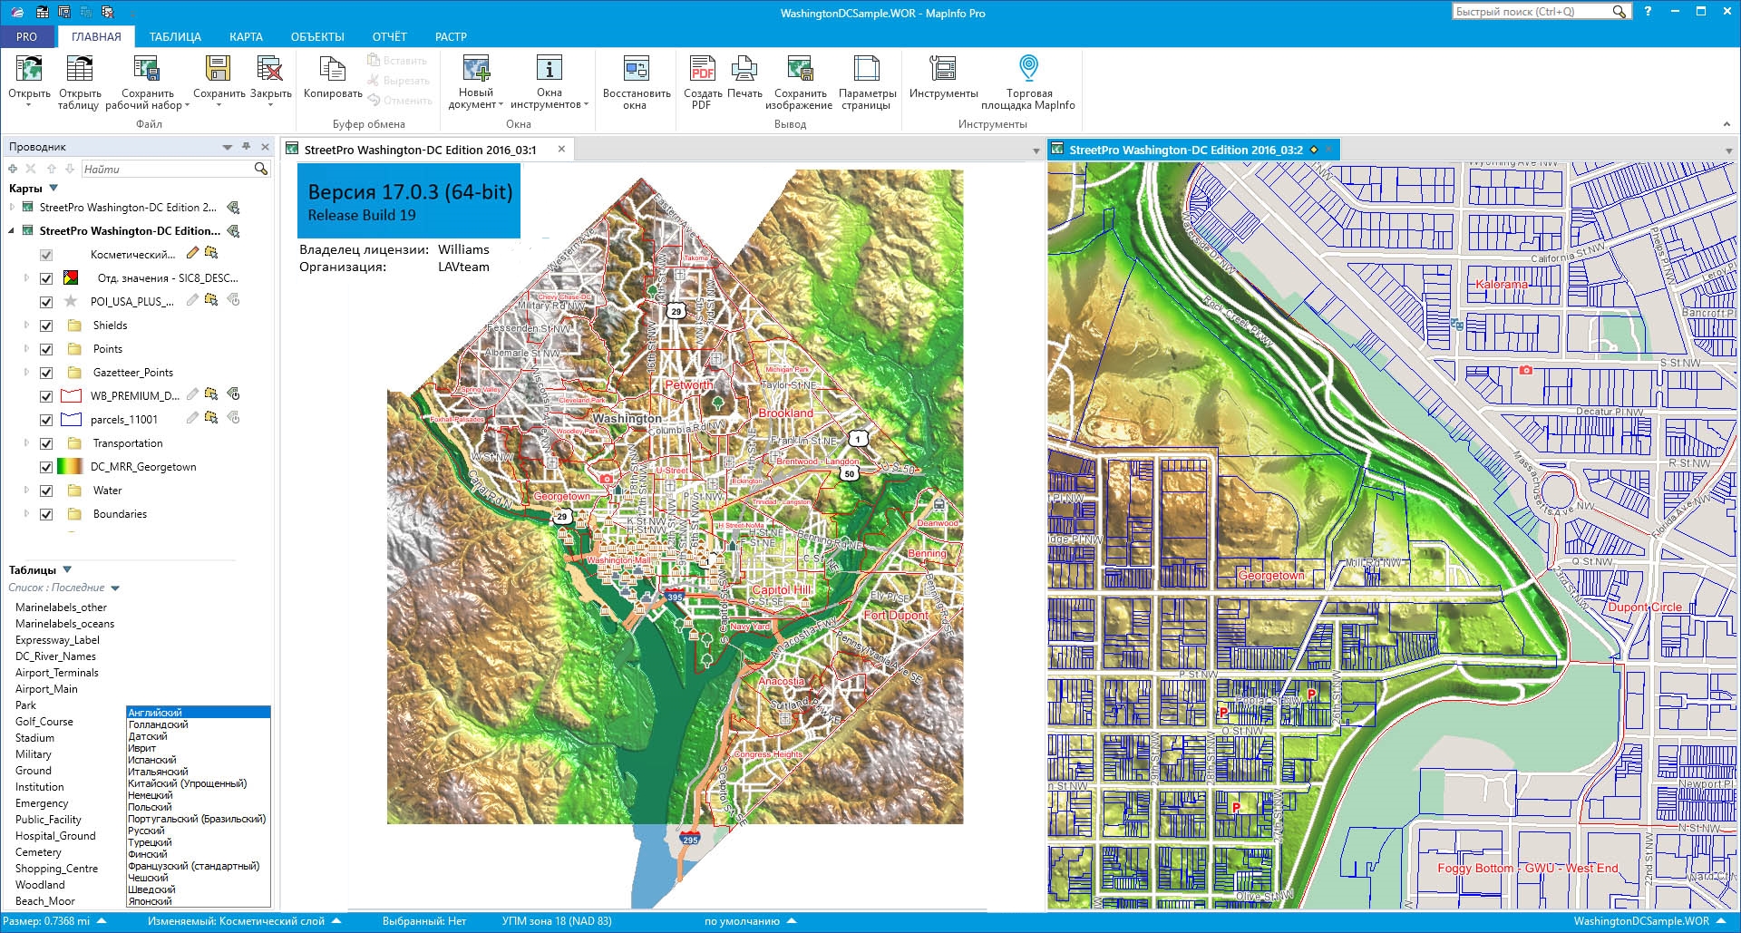Click the Параметры страницы icon
Viewport: 1741px width, 933px height.
tap(867, 69)
